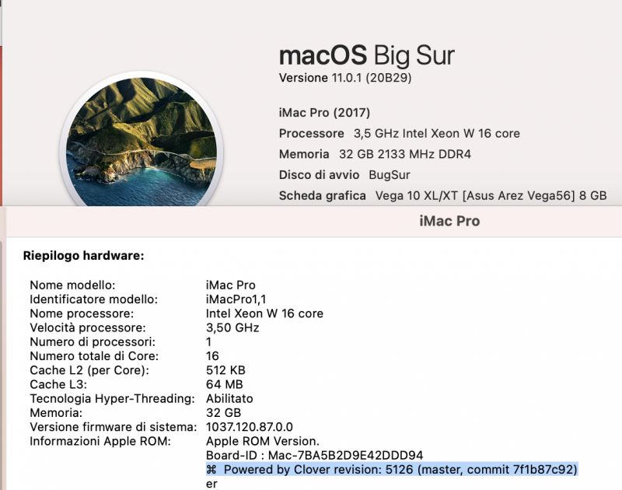Click the Scheda grafica label
Screen dimensions: 622x490
coord(322,195)
